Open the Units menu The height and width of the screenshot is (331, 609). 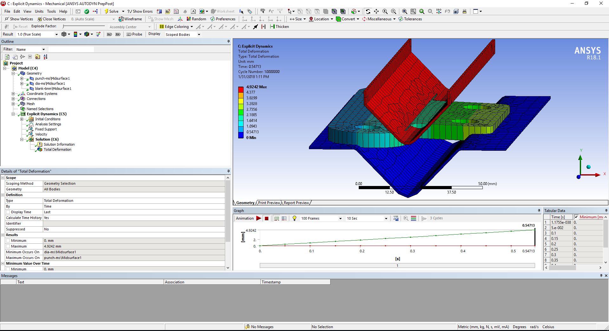[x=39, y=11]
